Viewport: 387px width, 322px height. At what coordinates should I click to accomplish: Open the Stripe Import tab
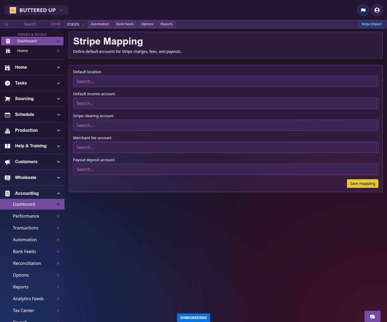point(371,24)
